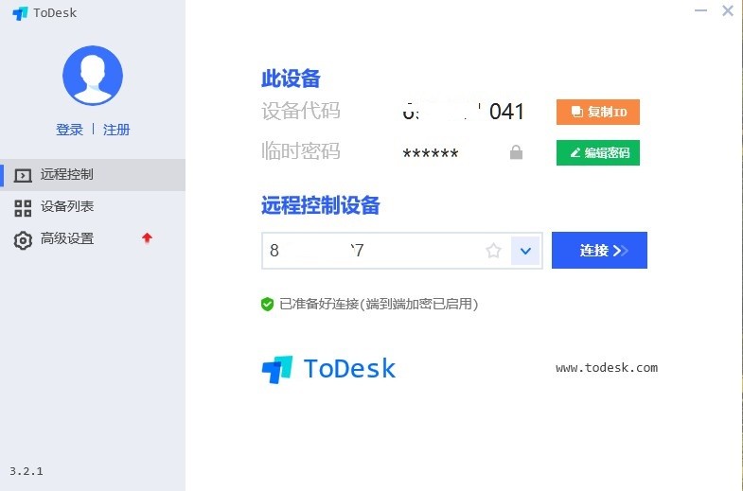743x491 pixels.
Task: Click the star favorite icon in ID field
Action: point(493,251)
